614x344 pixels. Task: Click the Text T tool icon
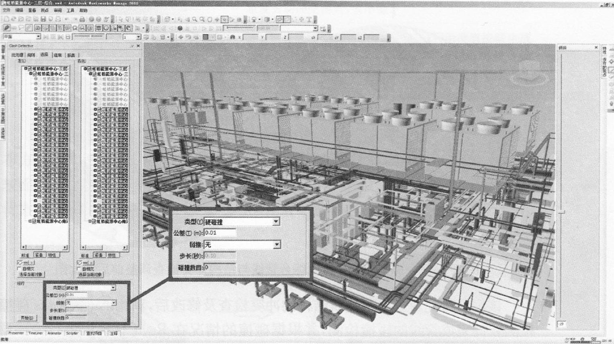point(309,19)
